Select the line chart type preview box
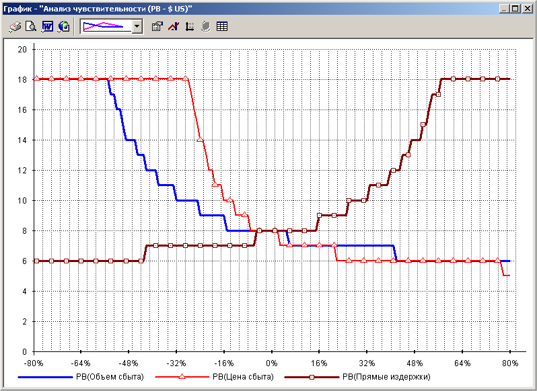537x391 pixels. click(106, 26)
